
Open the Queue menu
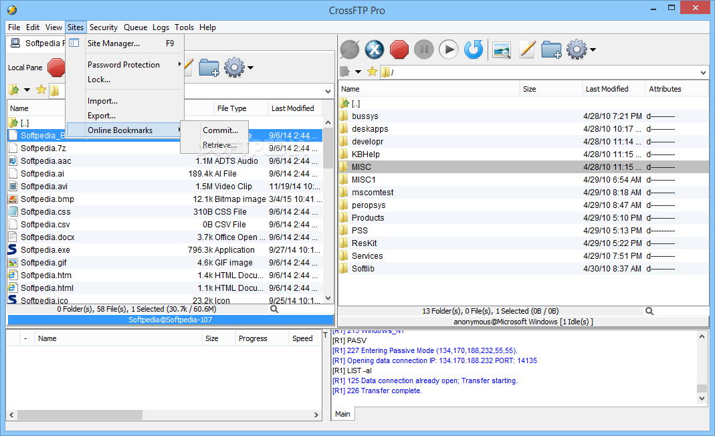[135, 27]
